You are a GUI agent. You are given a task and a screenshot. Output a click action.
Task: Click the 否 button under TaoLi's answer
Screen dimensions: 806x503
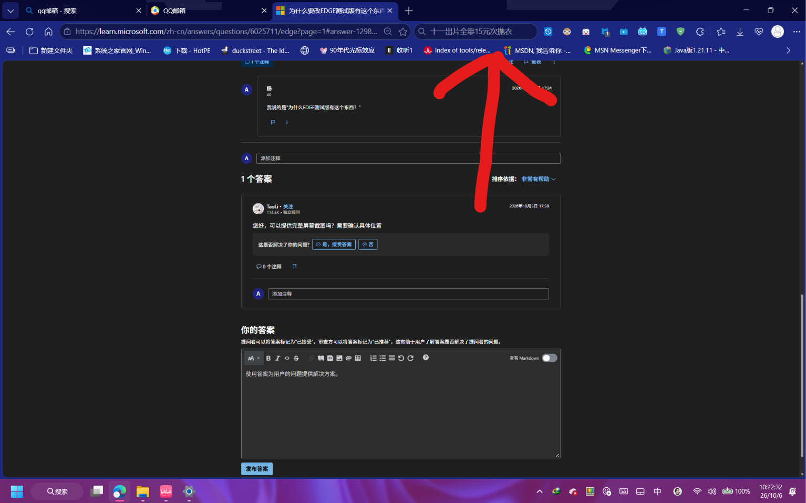(368, 245)
